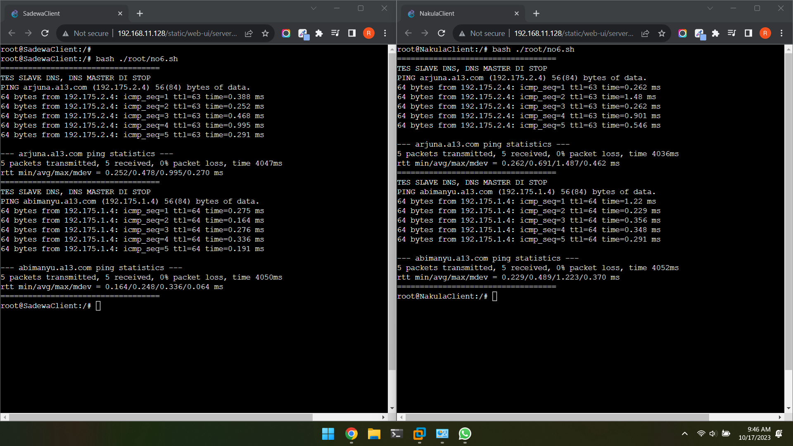This screenshot has width=793, height=446.
Task: Click the address bar URL of NakulaClient
Action: coord(574,33)
